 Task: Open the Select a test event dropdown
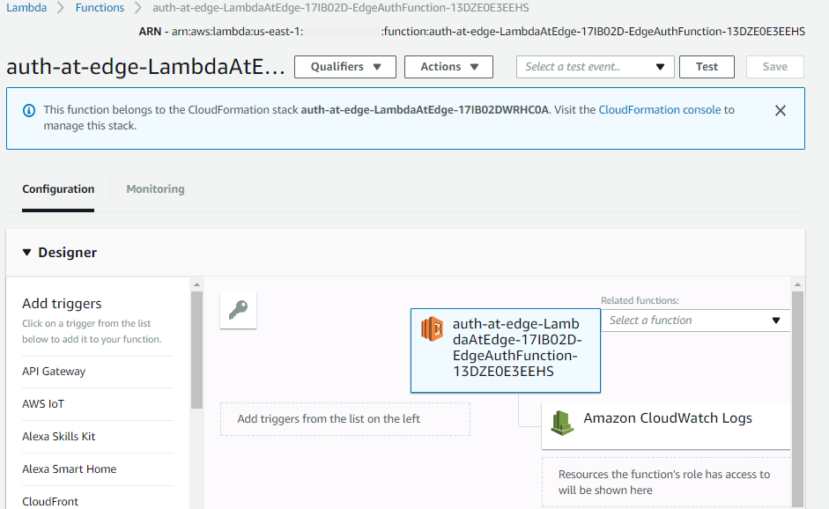pos(596,67)
